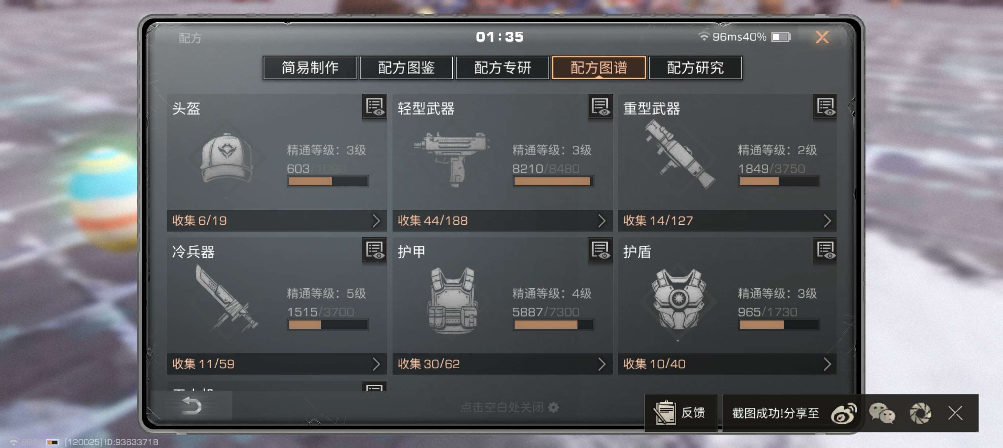
Task: Switch to the 简易制作 tab
Action: (310, 68)
